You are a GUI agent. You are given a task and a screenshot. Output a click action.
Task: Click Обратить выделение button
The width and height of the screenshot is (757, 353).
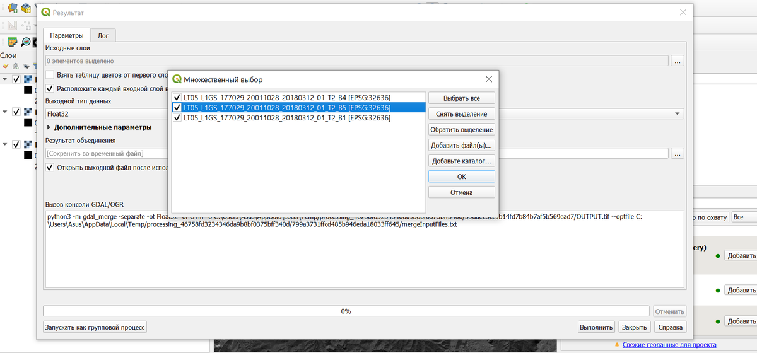462,129
